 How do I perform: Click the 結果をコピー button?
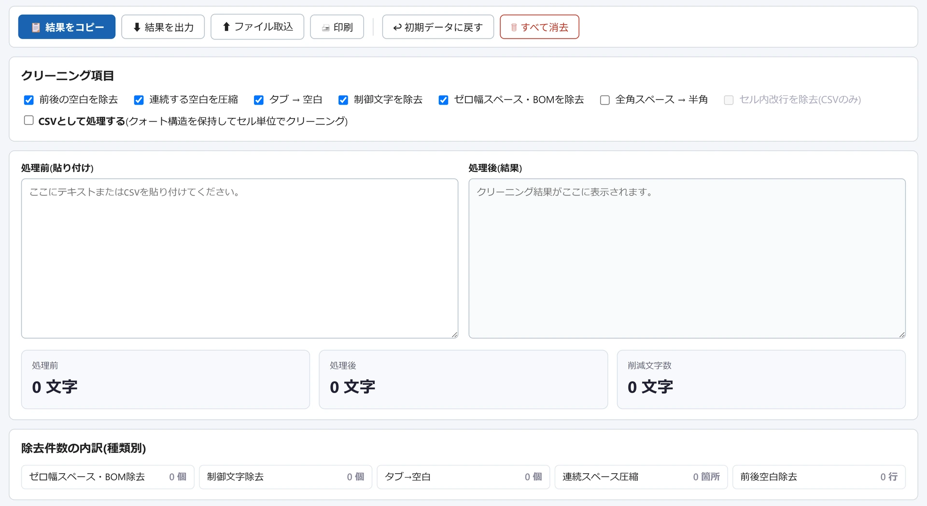click(67, 27)
